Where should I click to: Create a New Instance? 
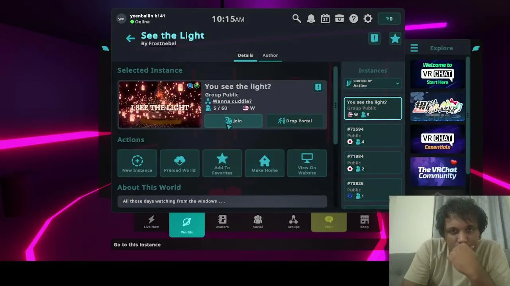click(x=137, y=163)
